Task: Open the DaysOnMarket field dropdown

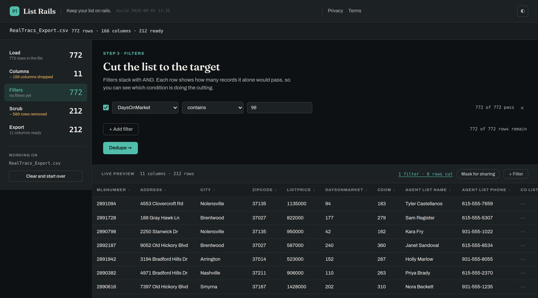Action: pyautogui.click(x=145, y=108)
